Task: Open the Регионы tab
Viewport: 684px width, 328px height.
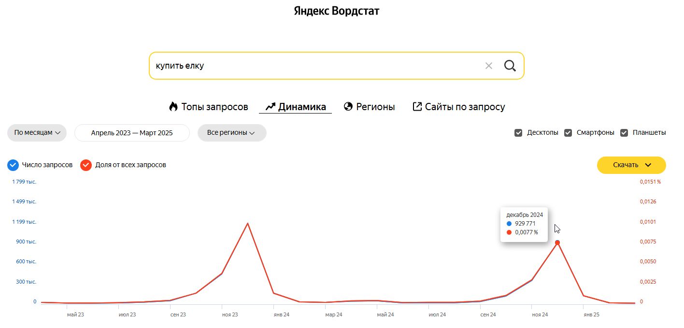Action: [375, 107]
